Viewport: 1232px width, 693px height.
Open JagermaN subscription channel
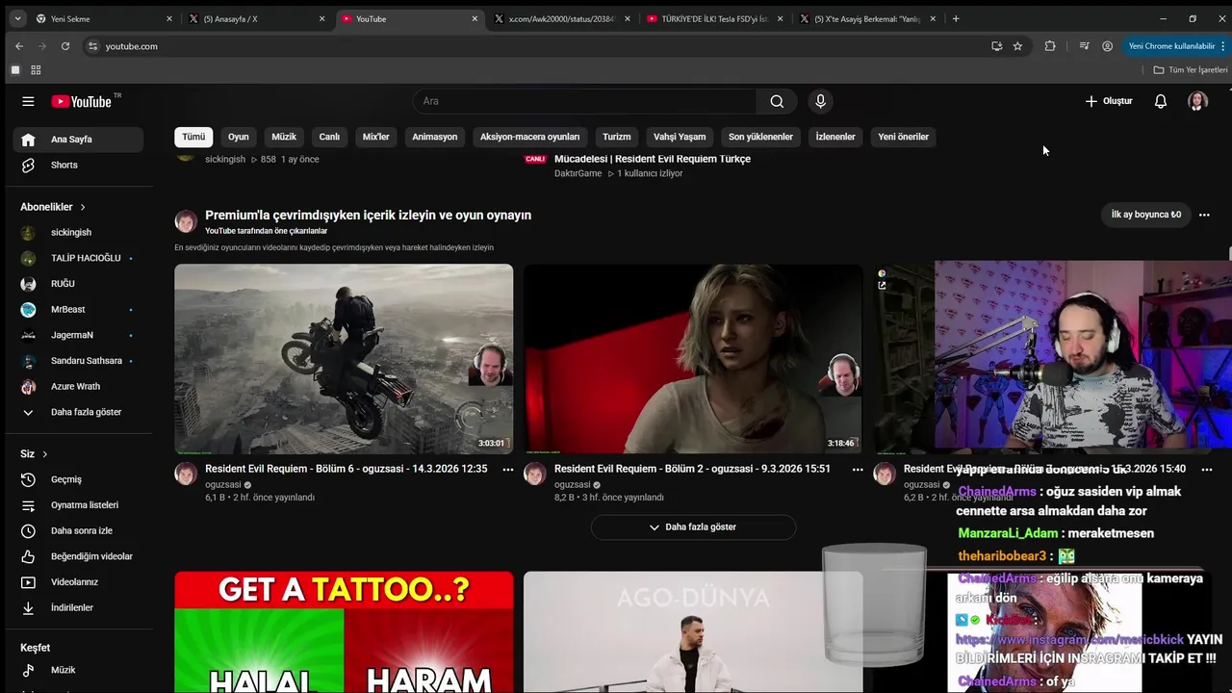(x=78, y=335)
